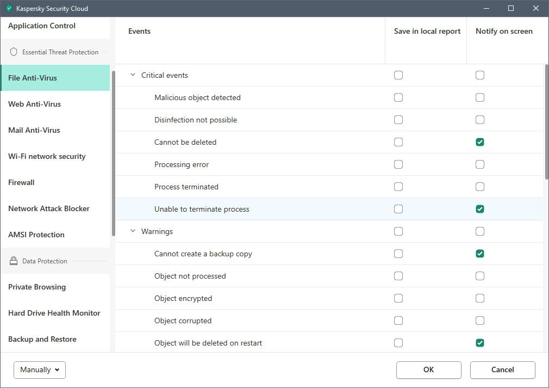Enable screen notification for Disinfection not possible

[480, 120]
